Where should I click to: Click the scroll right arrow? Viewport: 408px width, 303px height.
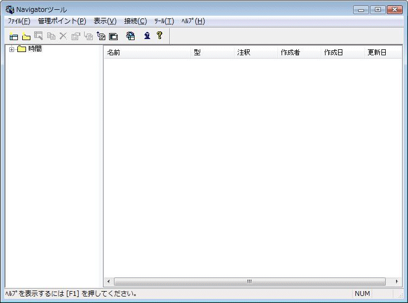pos(397,281)
